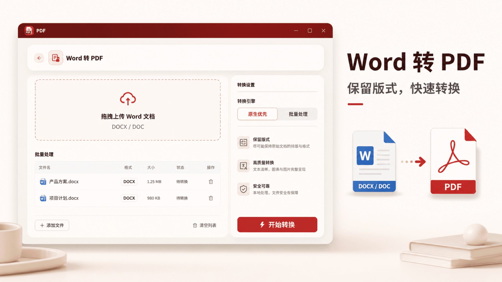Click 待转换 status for 项目计划.docx

click(182, 198)
